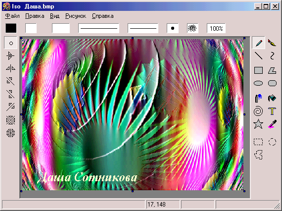Open the Справка menu
Screen dimensions: 282x211
(103, 16)
